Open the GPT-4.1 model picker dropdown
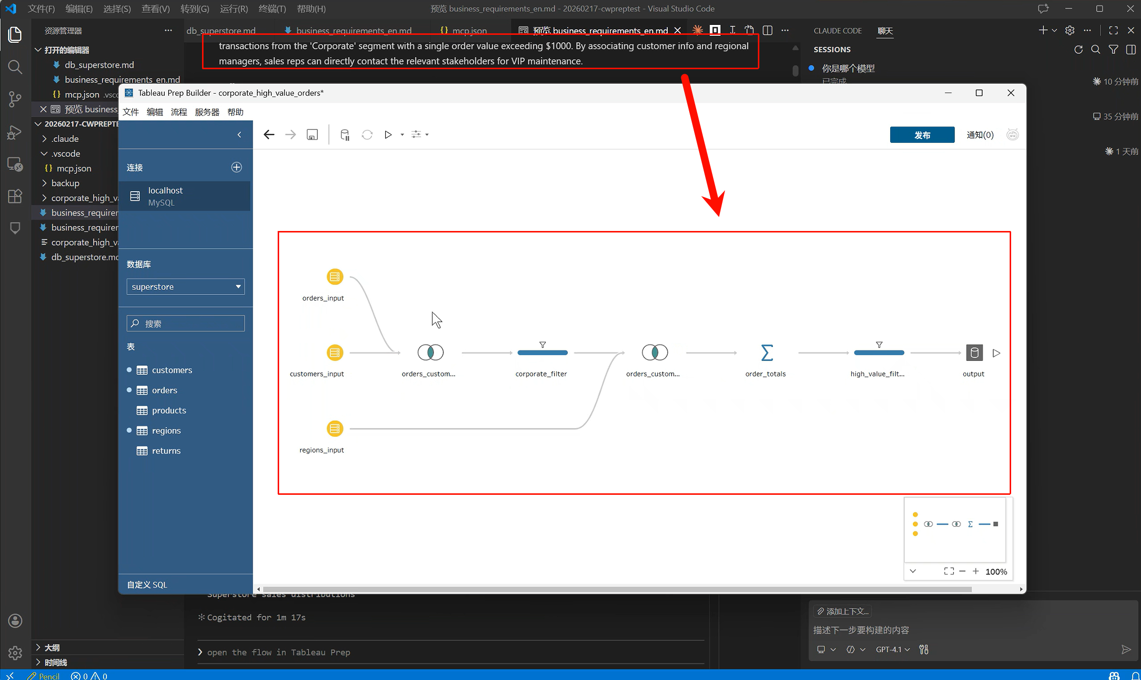Image resolution: width=1141 pixels, height=680 pixels. pyautogui.click(x=893, y=650)
